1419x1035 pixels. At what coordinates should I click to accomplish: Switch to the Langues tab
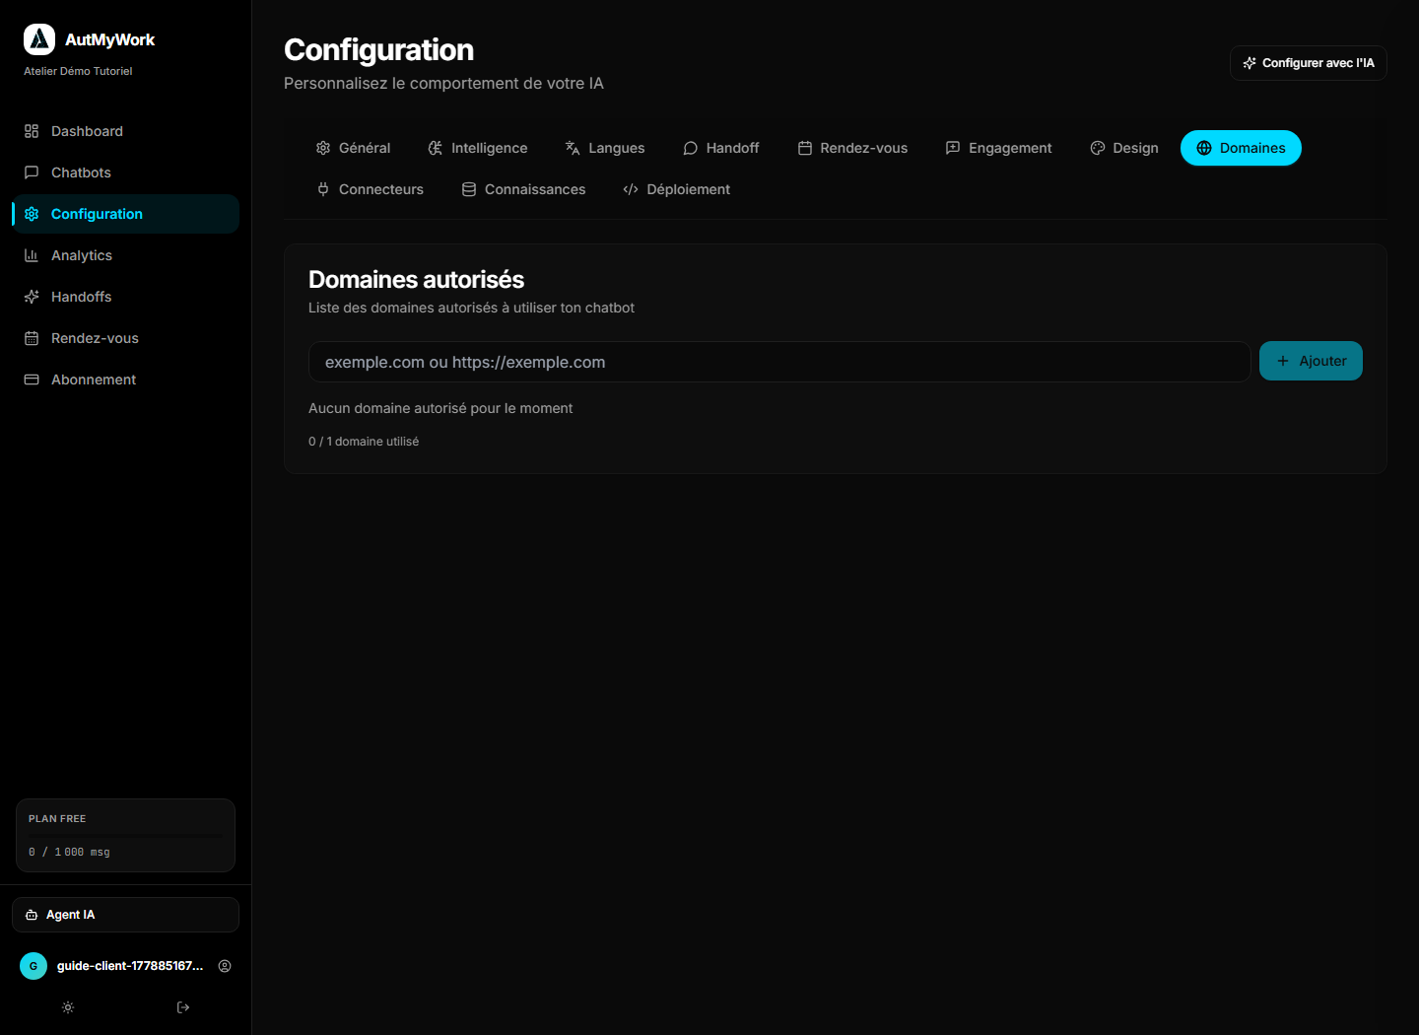pos(605,148)
